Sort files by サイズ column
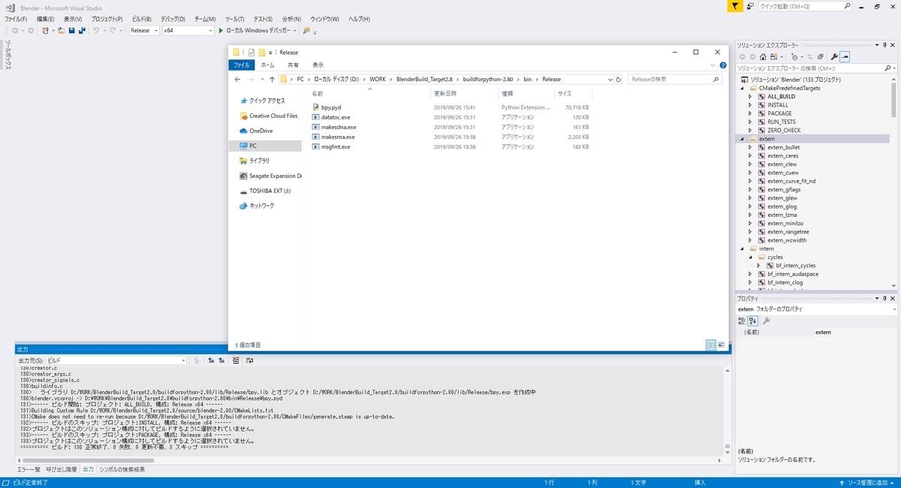Viewport: 901px width, 488px height. click(x=565, y=94)
